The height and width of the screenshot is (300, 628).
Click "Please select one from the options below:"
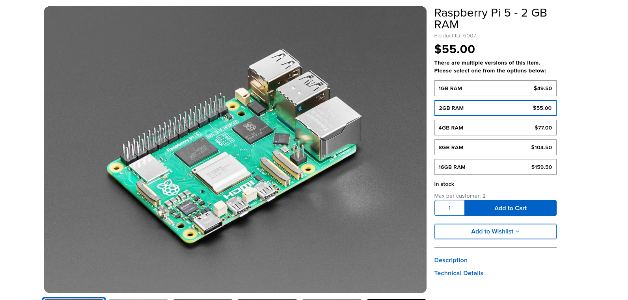point(490,70)
